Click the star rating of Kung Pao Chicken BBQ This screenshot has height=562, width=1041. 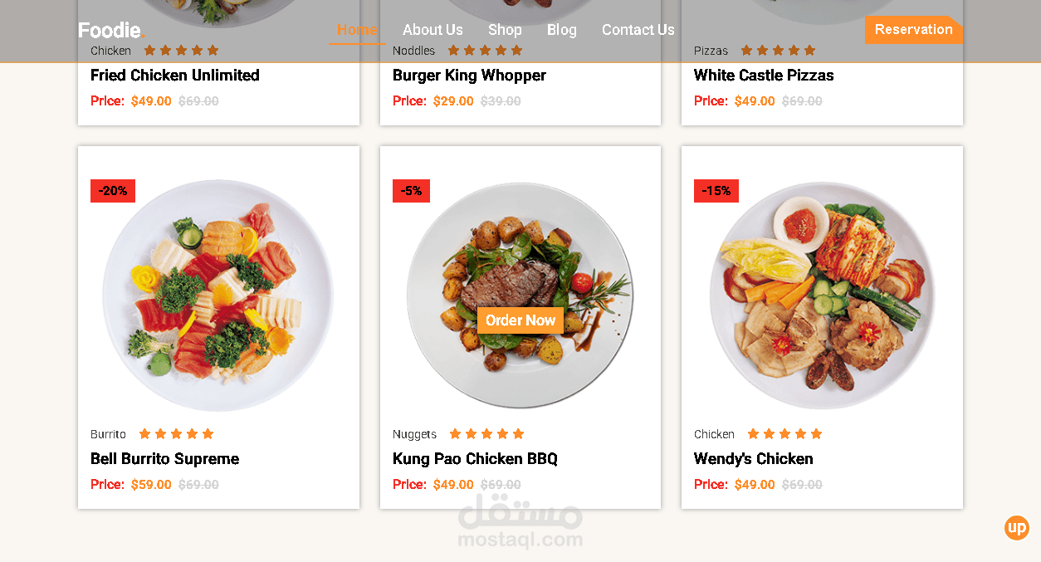click(x=486, y=433)
